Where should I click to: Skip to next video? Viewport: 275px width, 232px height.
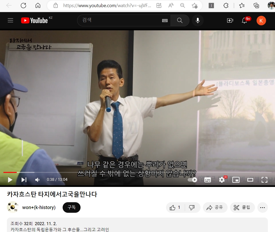click(x=24, y=180)
